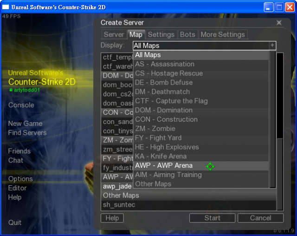Select CON - Construction option

tap(201, 119)
